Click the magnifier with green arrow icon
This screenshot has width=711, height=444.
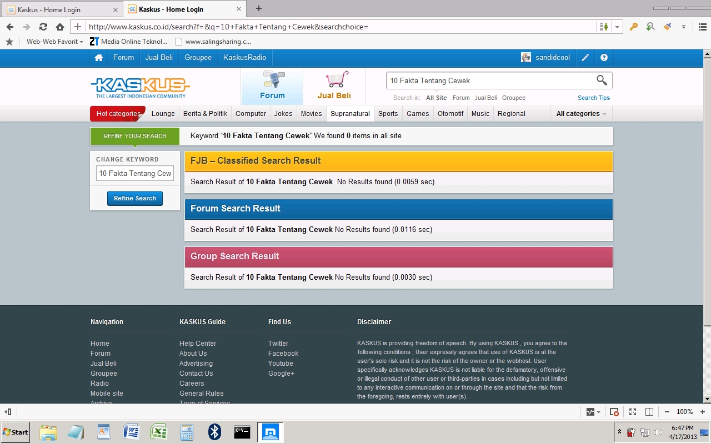point(650,27)
